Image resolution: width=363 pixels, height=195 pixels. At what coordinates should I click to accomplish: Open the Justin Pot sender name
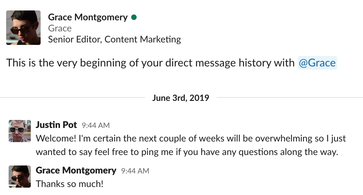coord(56,125)
